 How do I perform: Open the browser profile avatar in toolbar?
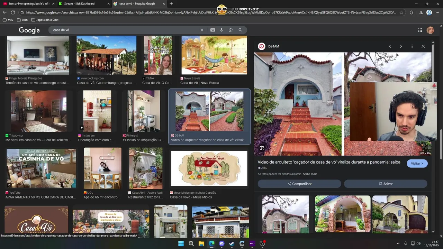coord(429,12)
